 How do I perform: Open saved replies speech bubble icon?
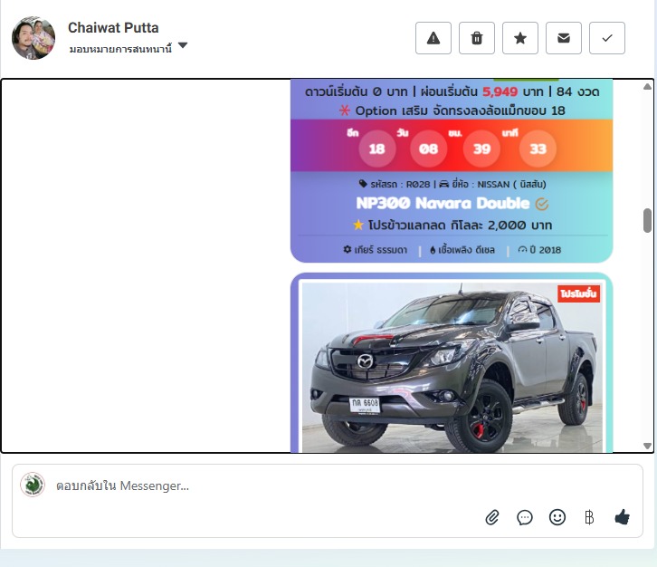(525, 517)
